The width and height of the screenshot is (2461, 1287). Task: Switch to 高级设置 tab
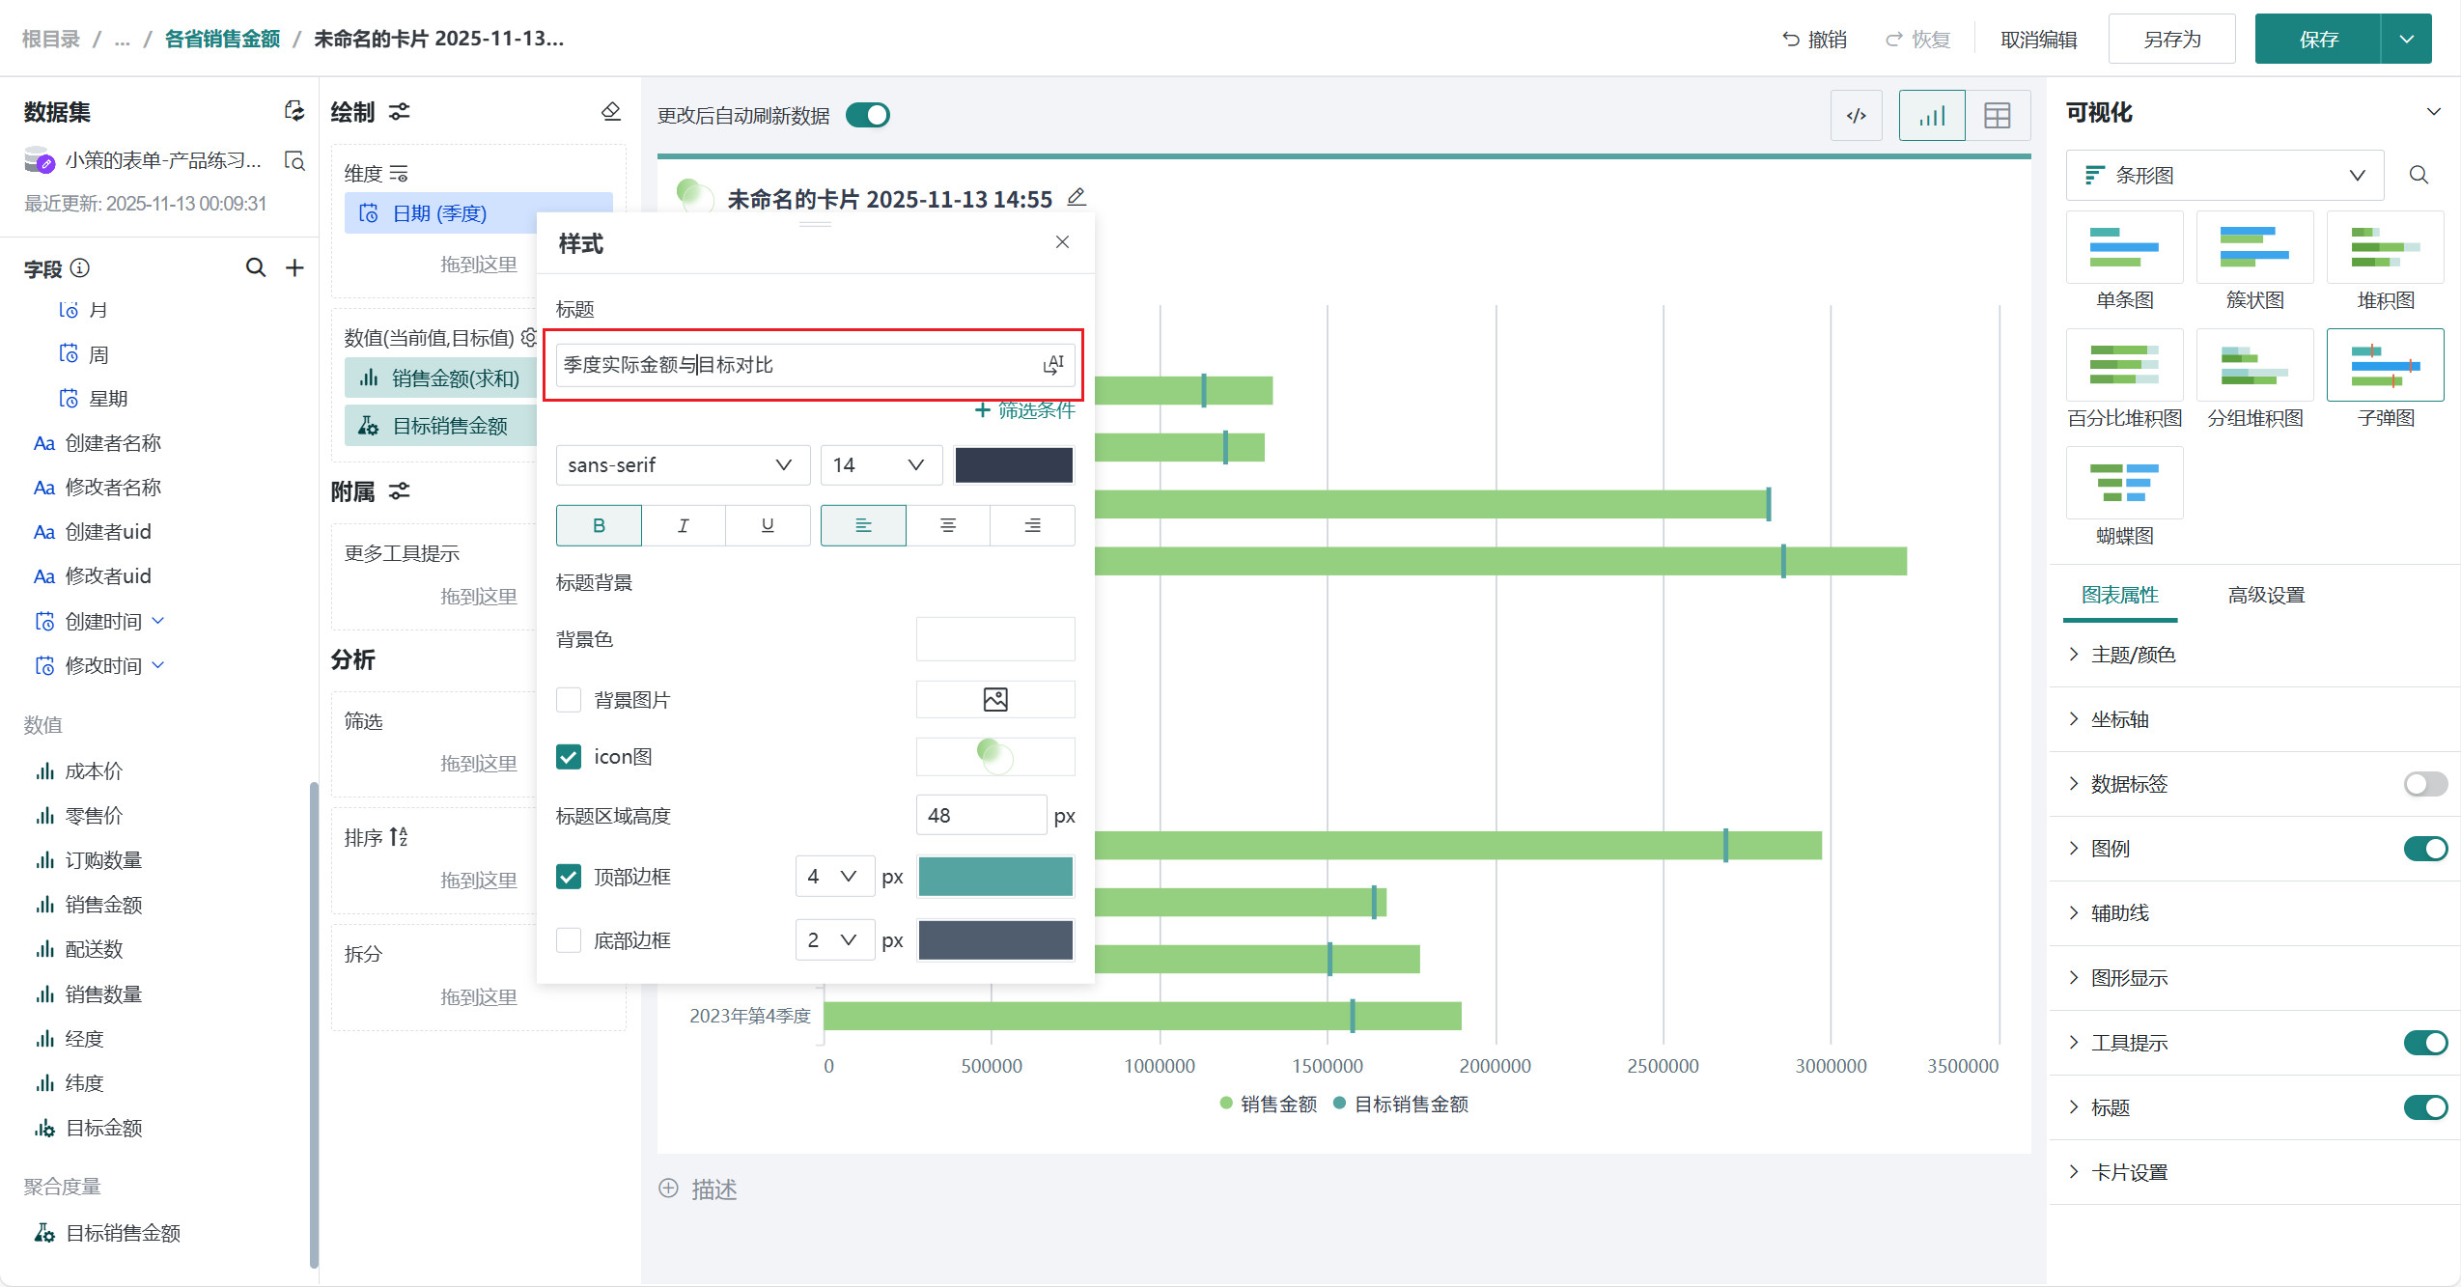[x=2265, y=595]
